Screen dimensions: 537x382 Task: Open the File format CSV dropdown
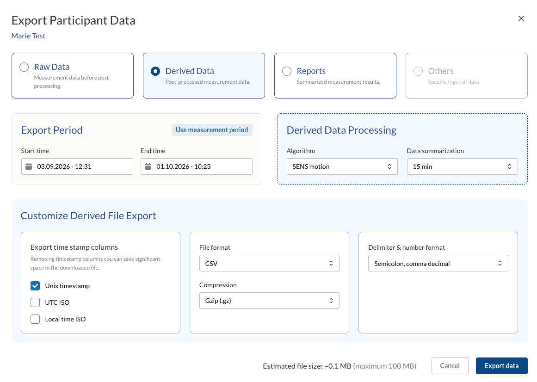269,263
